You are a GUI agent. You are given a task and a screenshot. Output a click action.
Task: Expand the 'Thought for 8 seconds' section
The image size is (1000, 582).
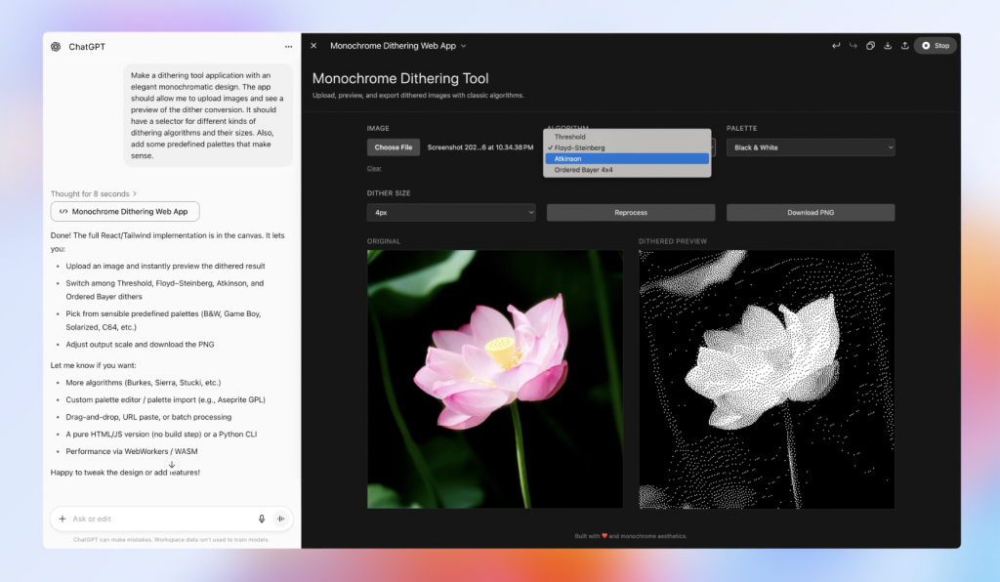click(x=94, y=194)
